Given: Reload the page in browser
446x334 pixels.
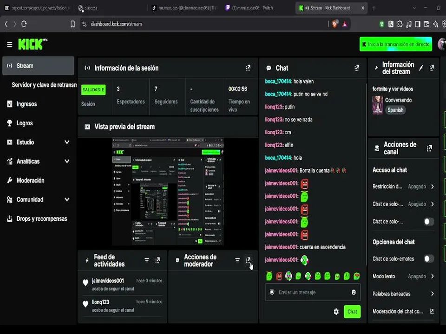Looking at the screenshot, I should coord(24,24).
